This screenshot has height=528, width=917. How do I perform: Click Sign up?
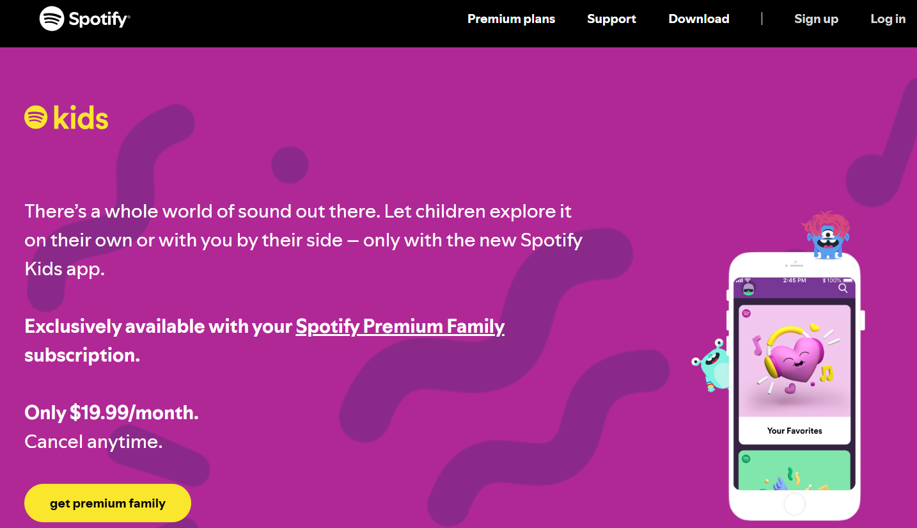[816, 19]
